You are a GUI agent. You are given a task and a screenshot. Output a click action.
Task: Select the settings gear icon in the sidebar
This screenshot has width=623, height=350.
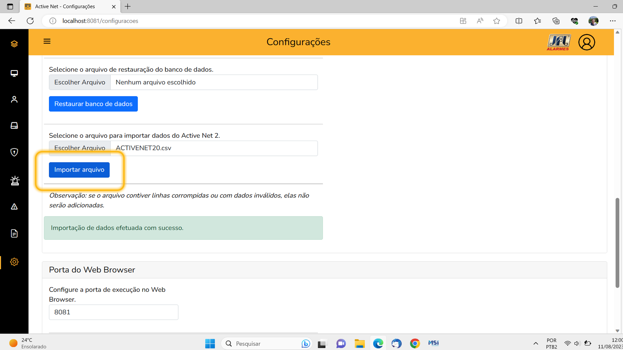point(14,262)
